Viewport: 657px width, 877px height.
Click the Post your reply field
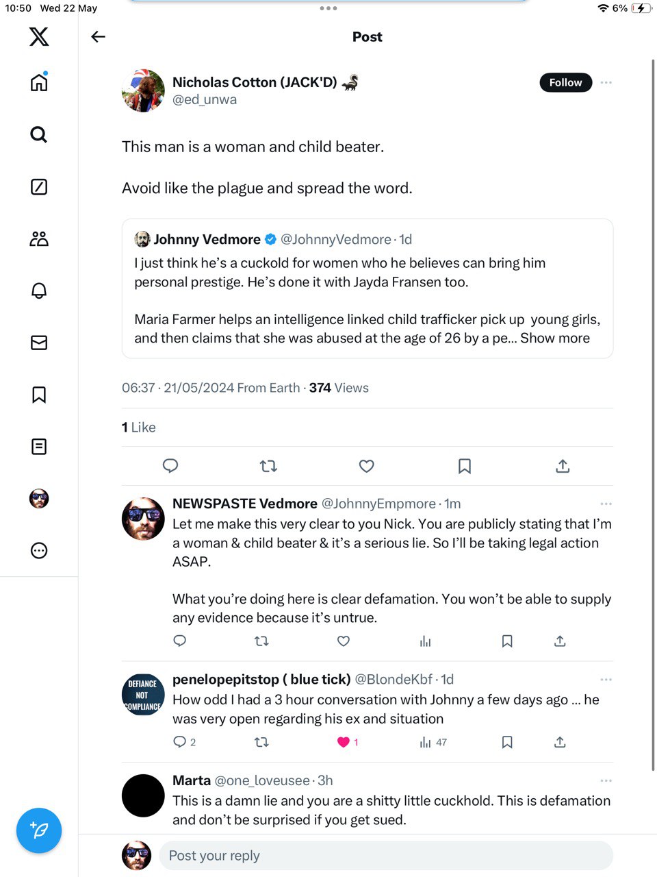(x=386, y=856)
